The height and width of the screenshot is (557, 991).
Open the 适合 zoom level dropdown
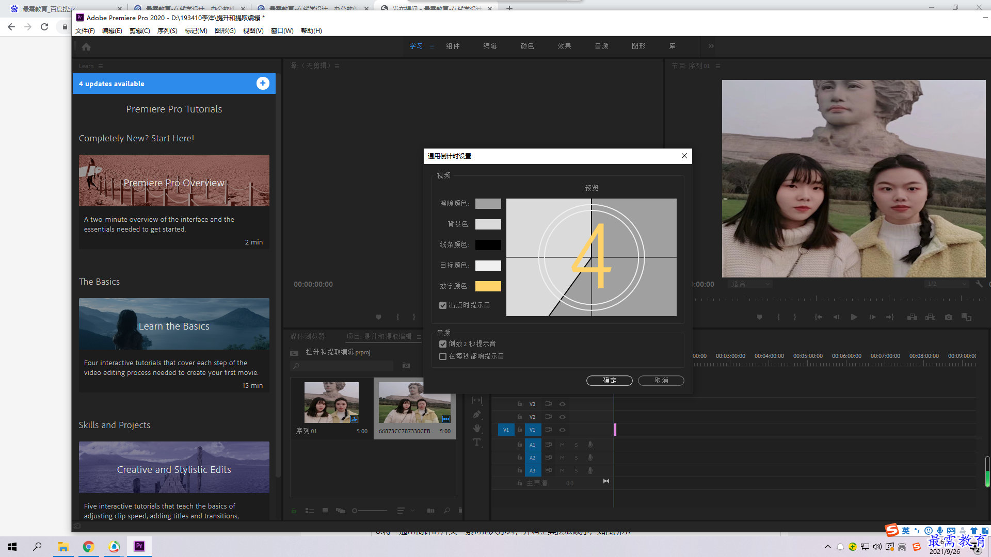pos(750,284)
